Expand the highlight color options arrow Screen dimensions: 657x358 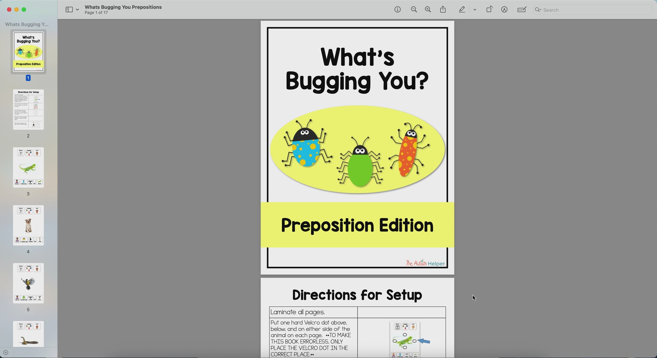(x=475, y=10)
